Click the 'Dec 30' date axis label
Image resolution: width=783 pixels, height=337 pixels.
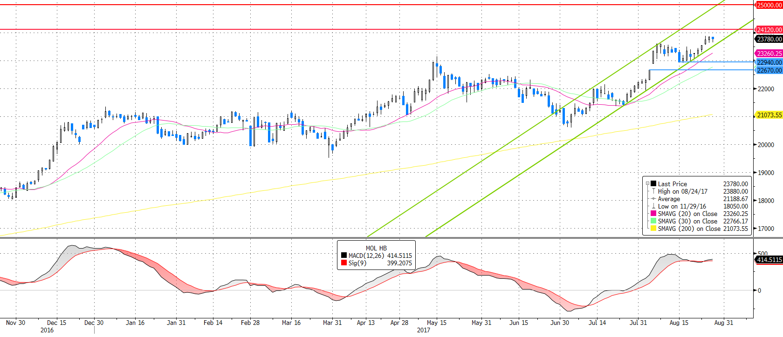pyautogui.click(x=94, y=323)
